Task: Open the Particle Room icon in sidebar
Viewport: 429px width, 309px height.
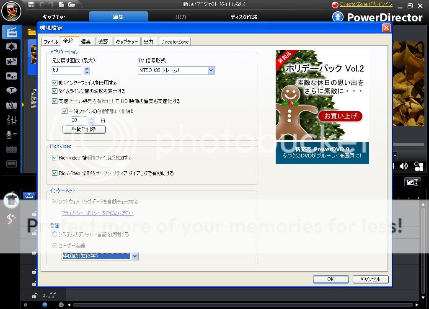Action: click(x=11, y=76)
